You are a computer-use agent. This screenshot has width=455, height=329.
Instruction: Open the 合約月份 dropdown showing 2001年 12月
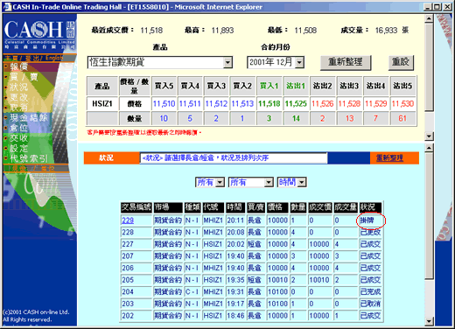click(x=276, y=62)
